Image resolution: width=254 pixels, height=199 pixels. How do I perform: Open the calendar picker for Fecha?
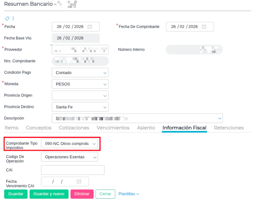tap(90, 27)
